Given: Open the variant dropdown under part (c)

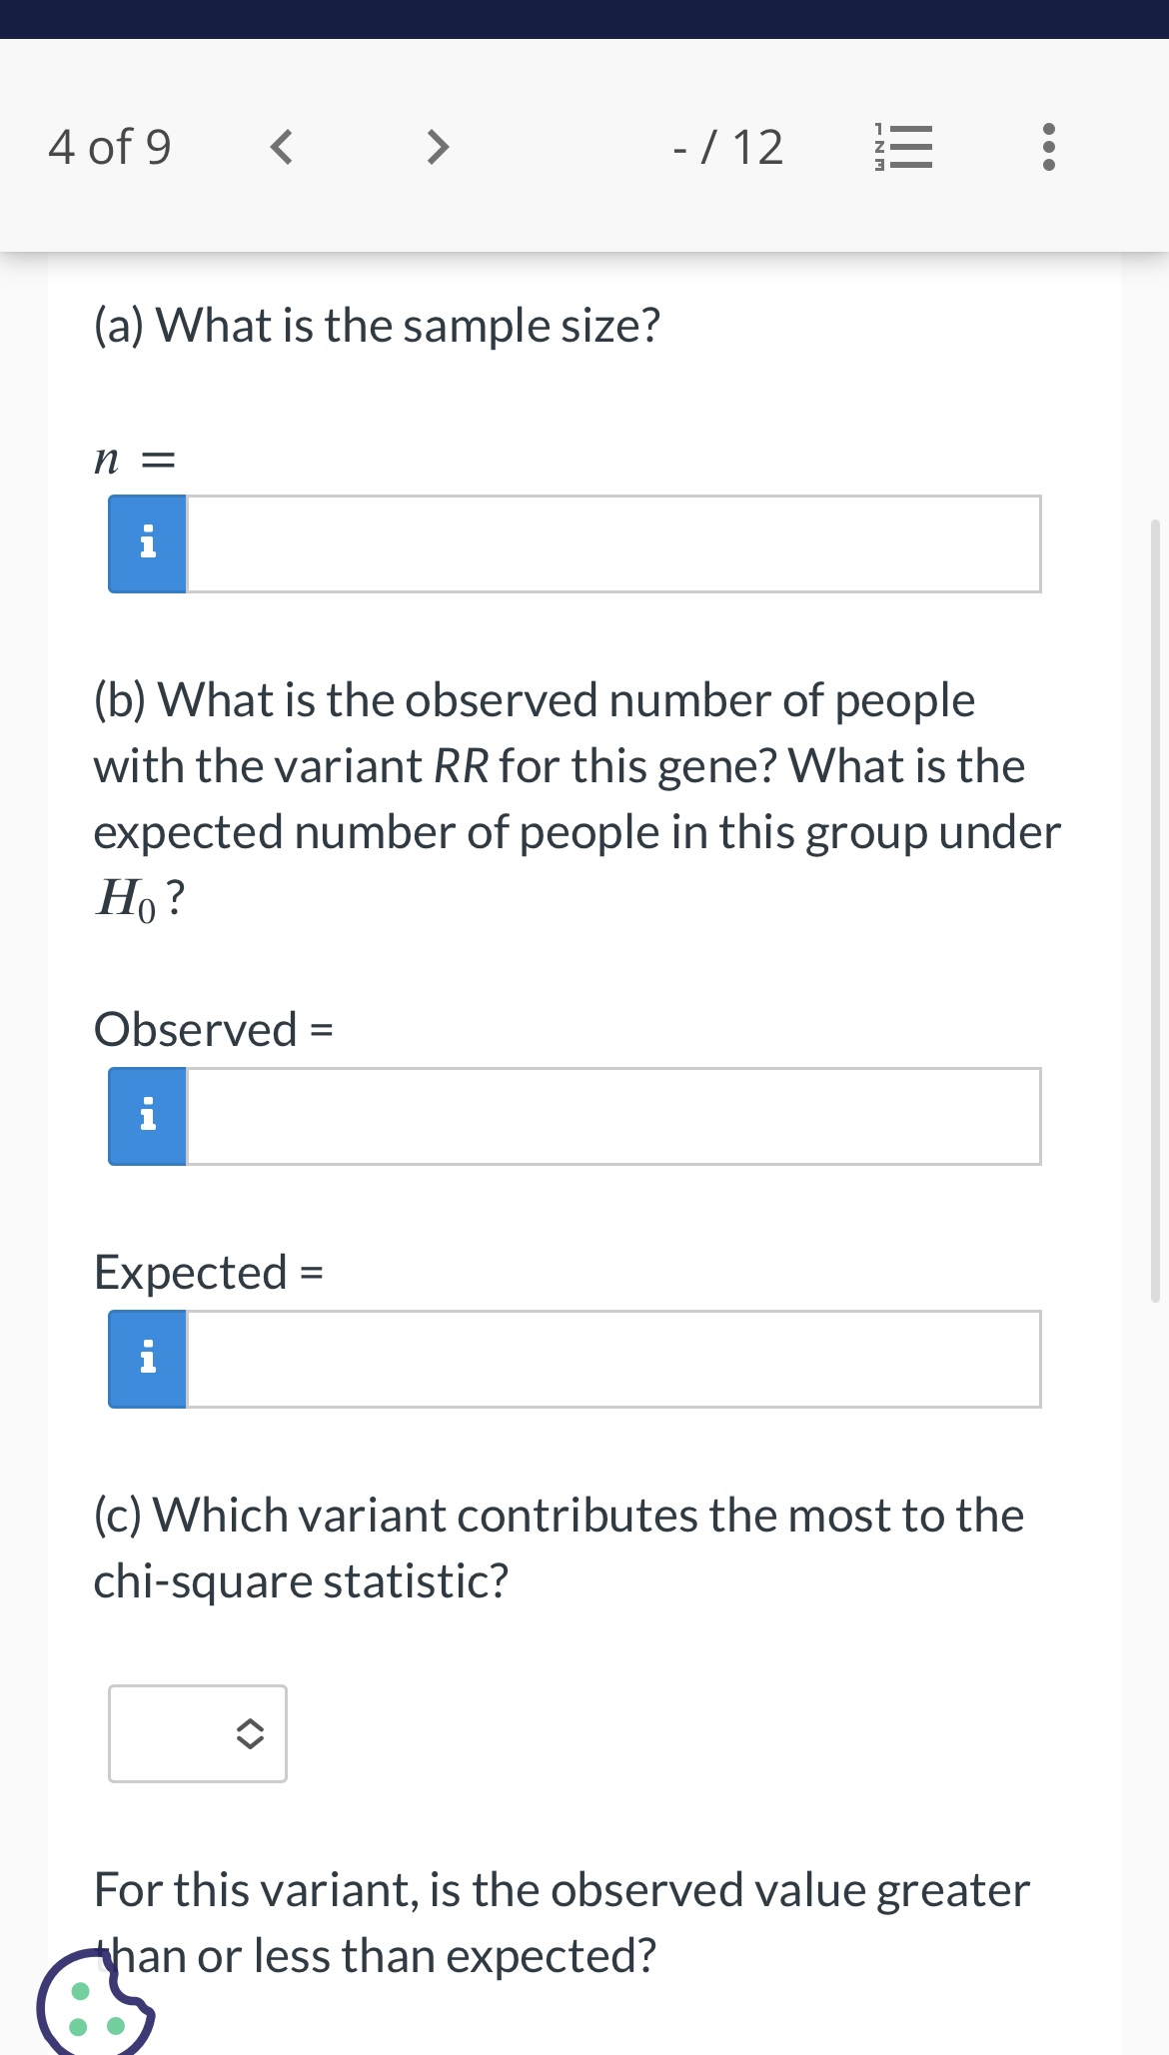Looking at the screenshot, I should [x=197, y=1733].
